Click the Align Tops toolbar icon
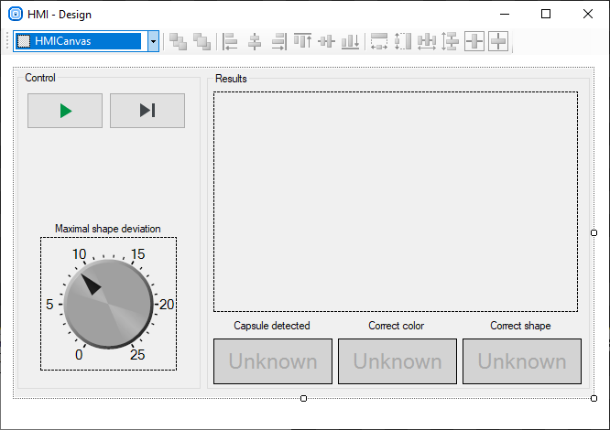 point(302,41)
